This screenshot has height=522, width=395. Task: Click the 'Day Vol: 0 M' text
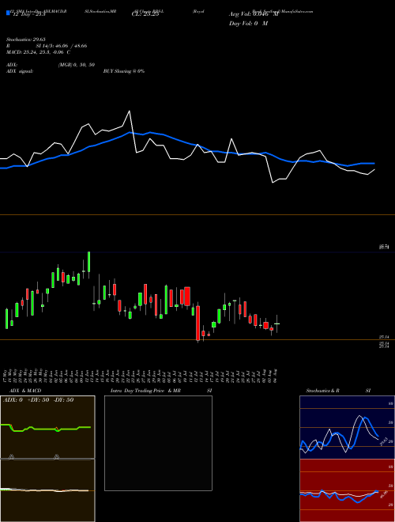248,24
